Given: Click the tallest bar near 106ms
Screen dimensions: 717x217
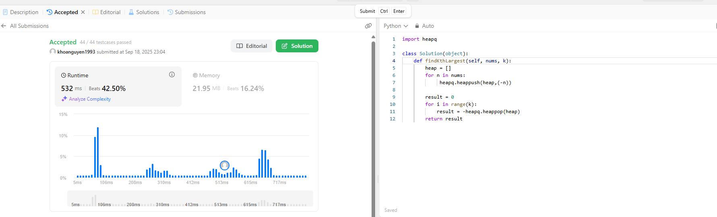Looking at the screenshot, I should tap(98, 152).
